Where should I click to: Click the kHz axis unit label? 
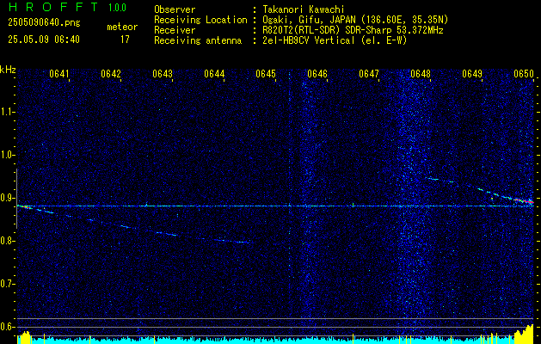[x=8, y=70]
